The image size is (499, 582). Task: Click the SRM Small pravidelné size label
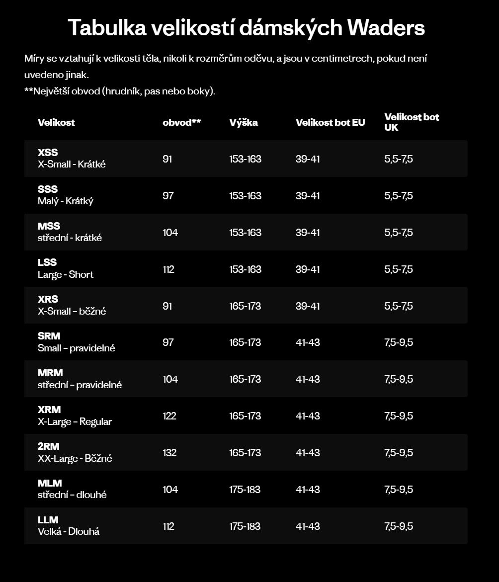point(76,342)
